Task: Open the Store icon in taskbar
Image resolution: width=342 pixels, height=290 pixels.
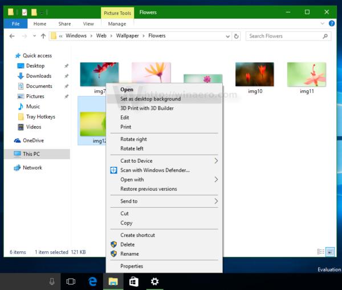Action: tap(134, 281)
